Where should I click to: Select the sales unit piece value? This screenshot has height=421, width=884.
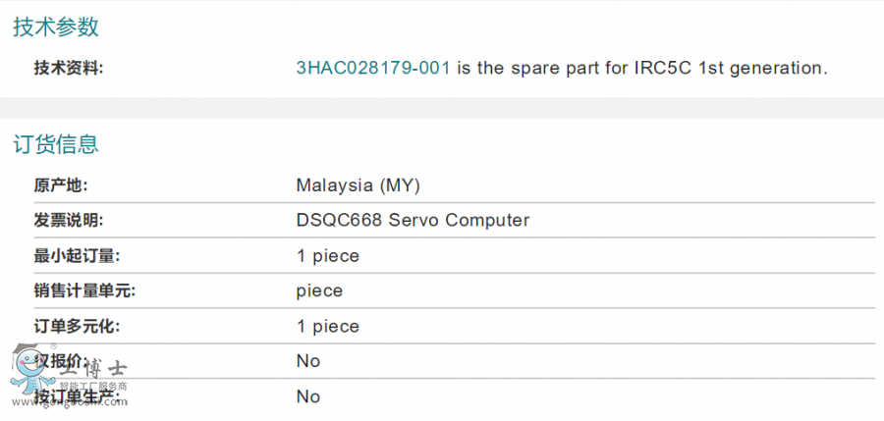coord(319,290)
